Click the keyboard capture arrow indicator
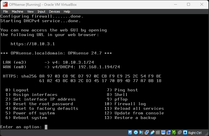This screenshot has height=136, width=209. 185,133
